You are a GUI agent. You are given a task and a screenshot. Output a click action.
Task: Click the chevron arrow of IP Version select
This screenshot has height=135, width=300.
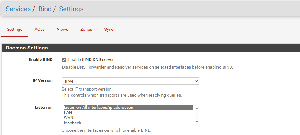(x=196, y=81)
